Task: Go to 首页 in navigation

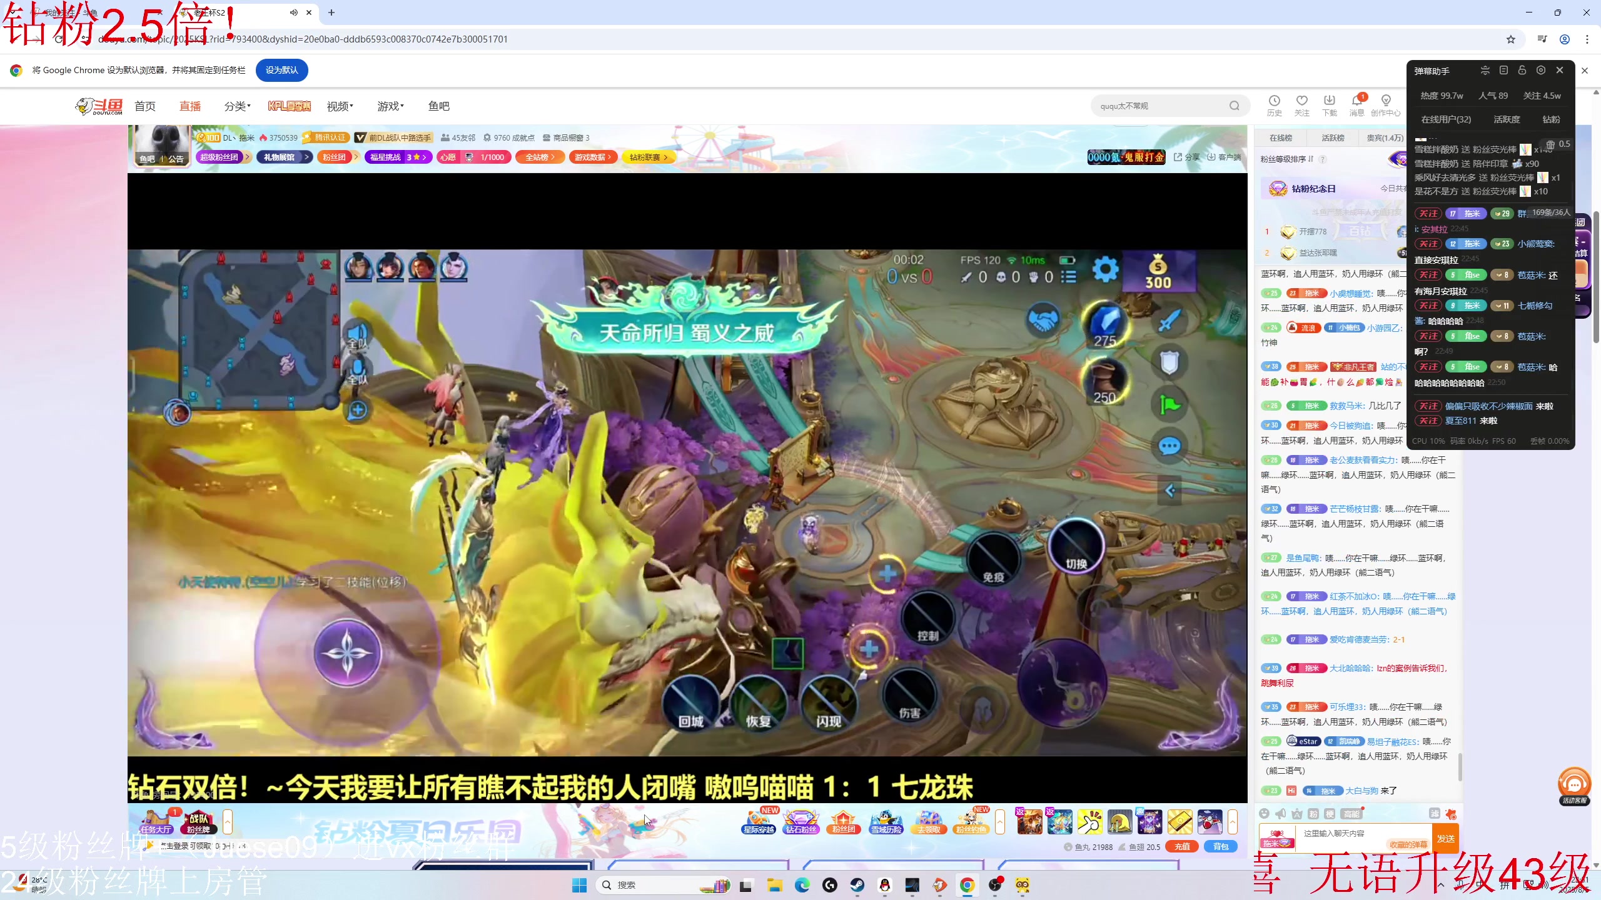Action: point(145,106)
